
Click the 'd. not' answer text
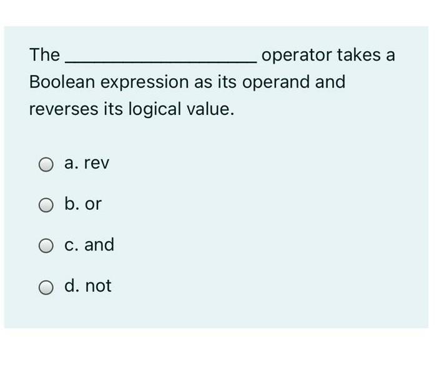88,285
